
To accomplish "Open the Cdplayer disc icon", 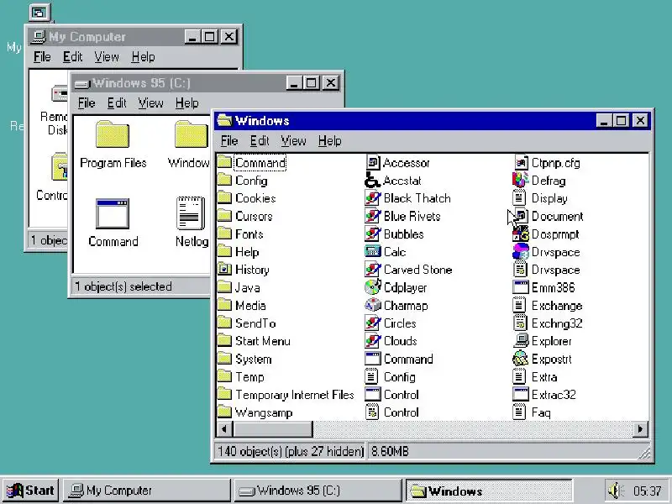I will [373, 287].
